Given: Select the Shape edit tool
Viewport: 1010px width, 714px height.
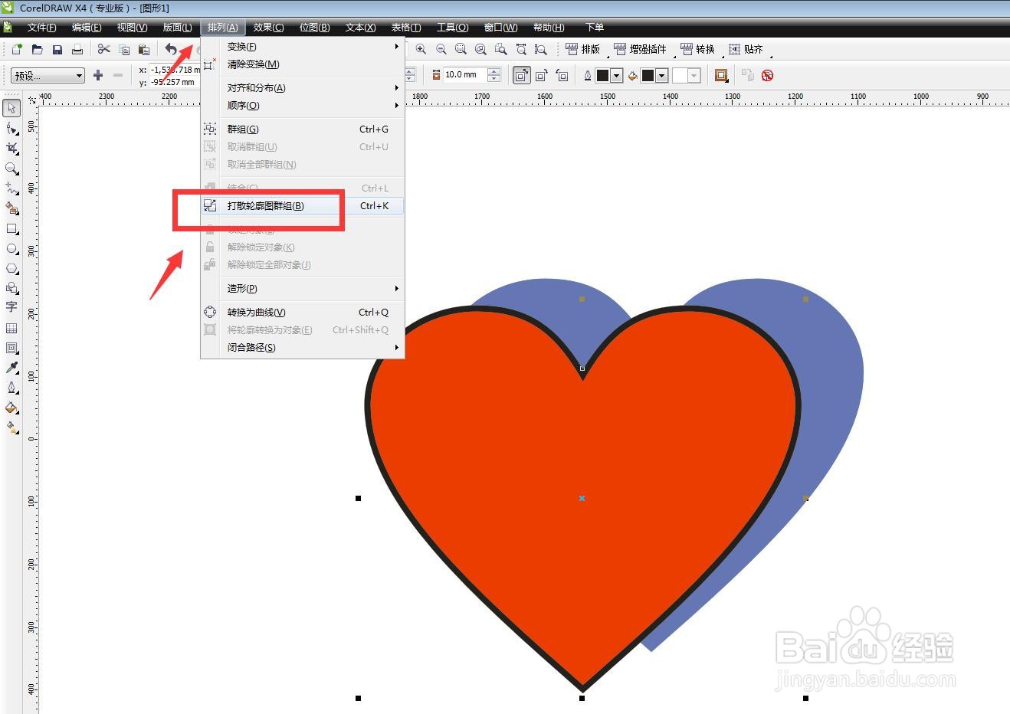Looking at the screenshot, I should pos(11,128).
